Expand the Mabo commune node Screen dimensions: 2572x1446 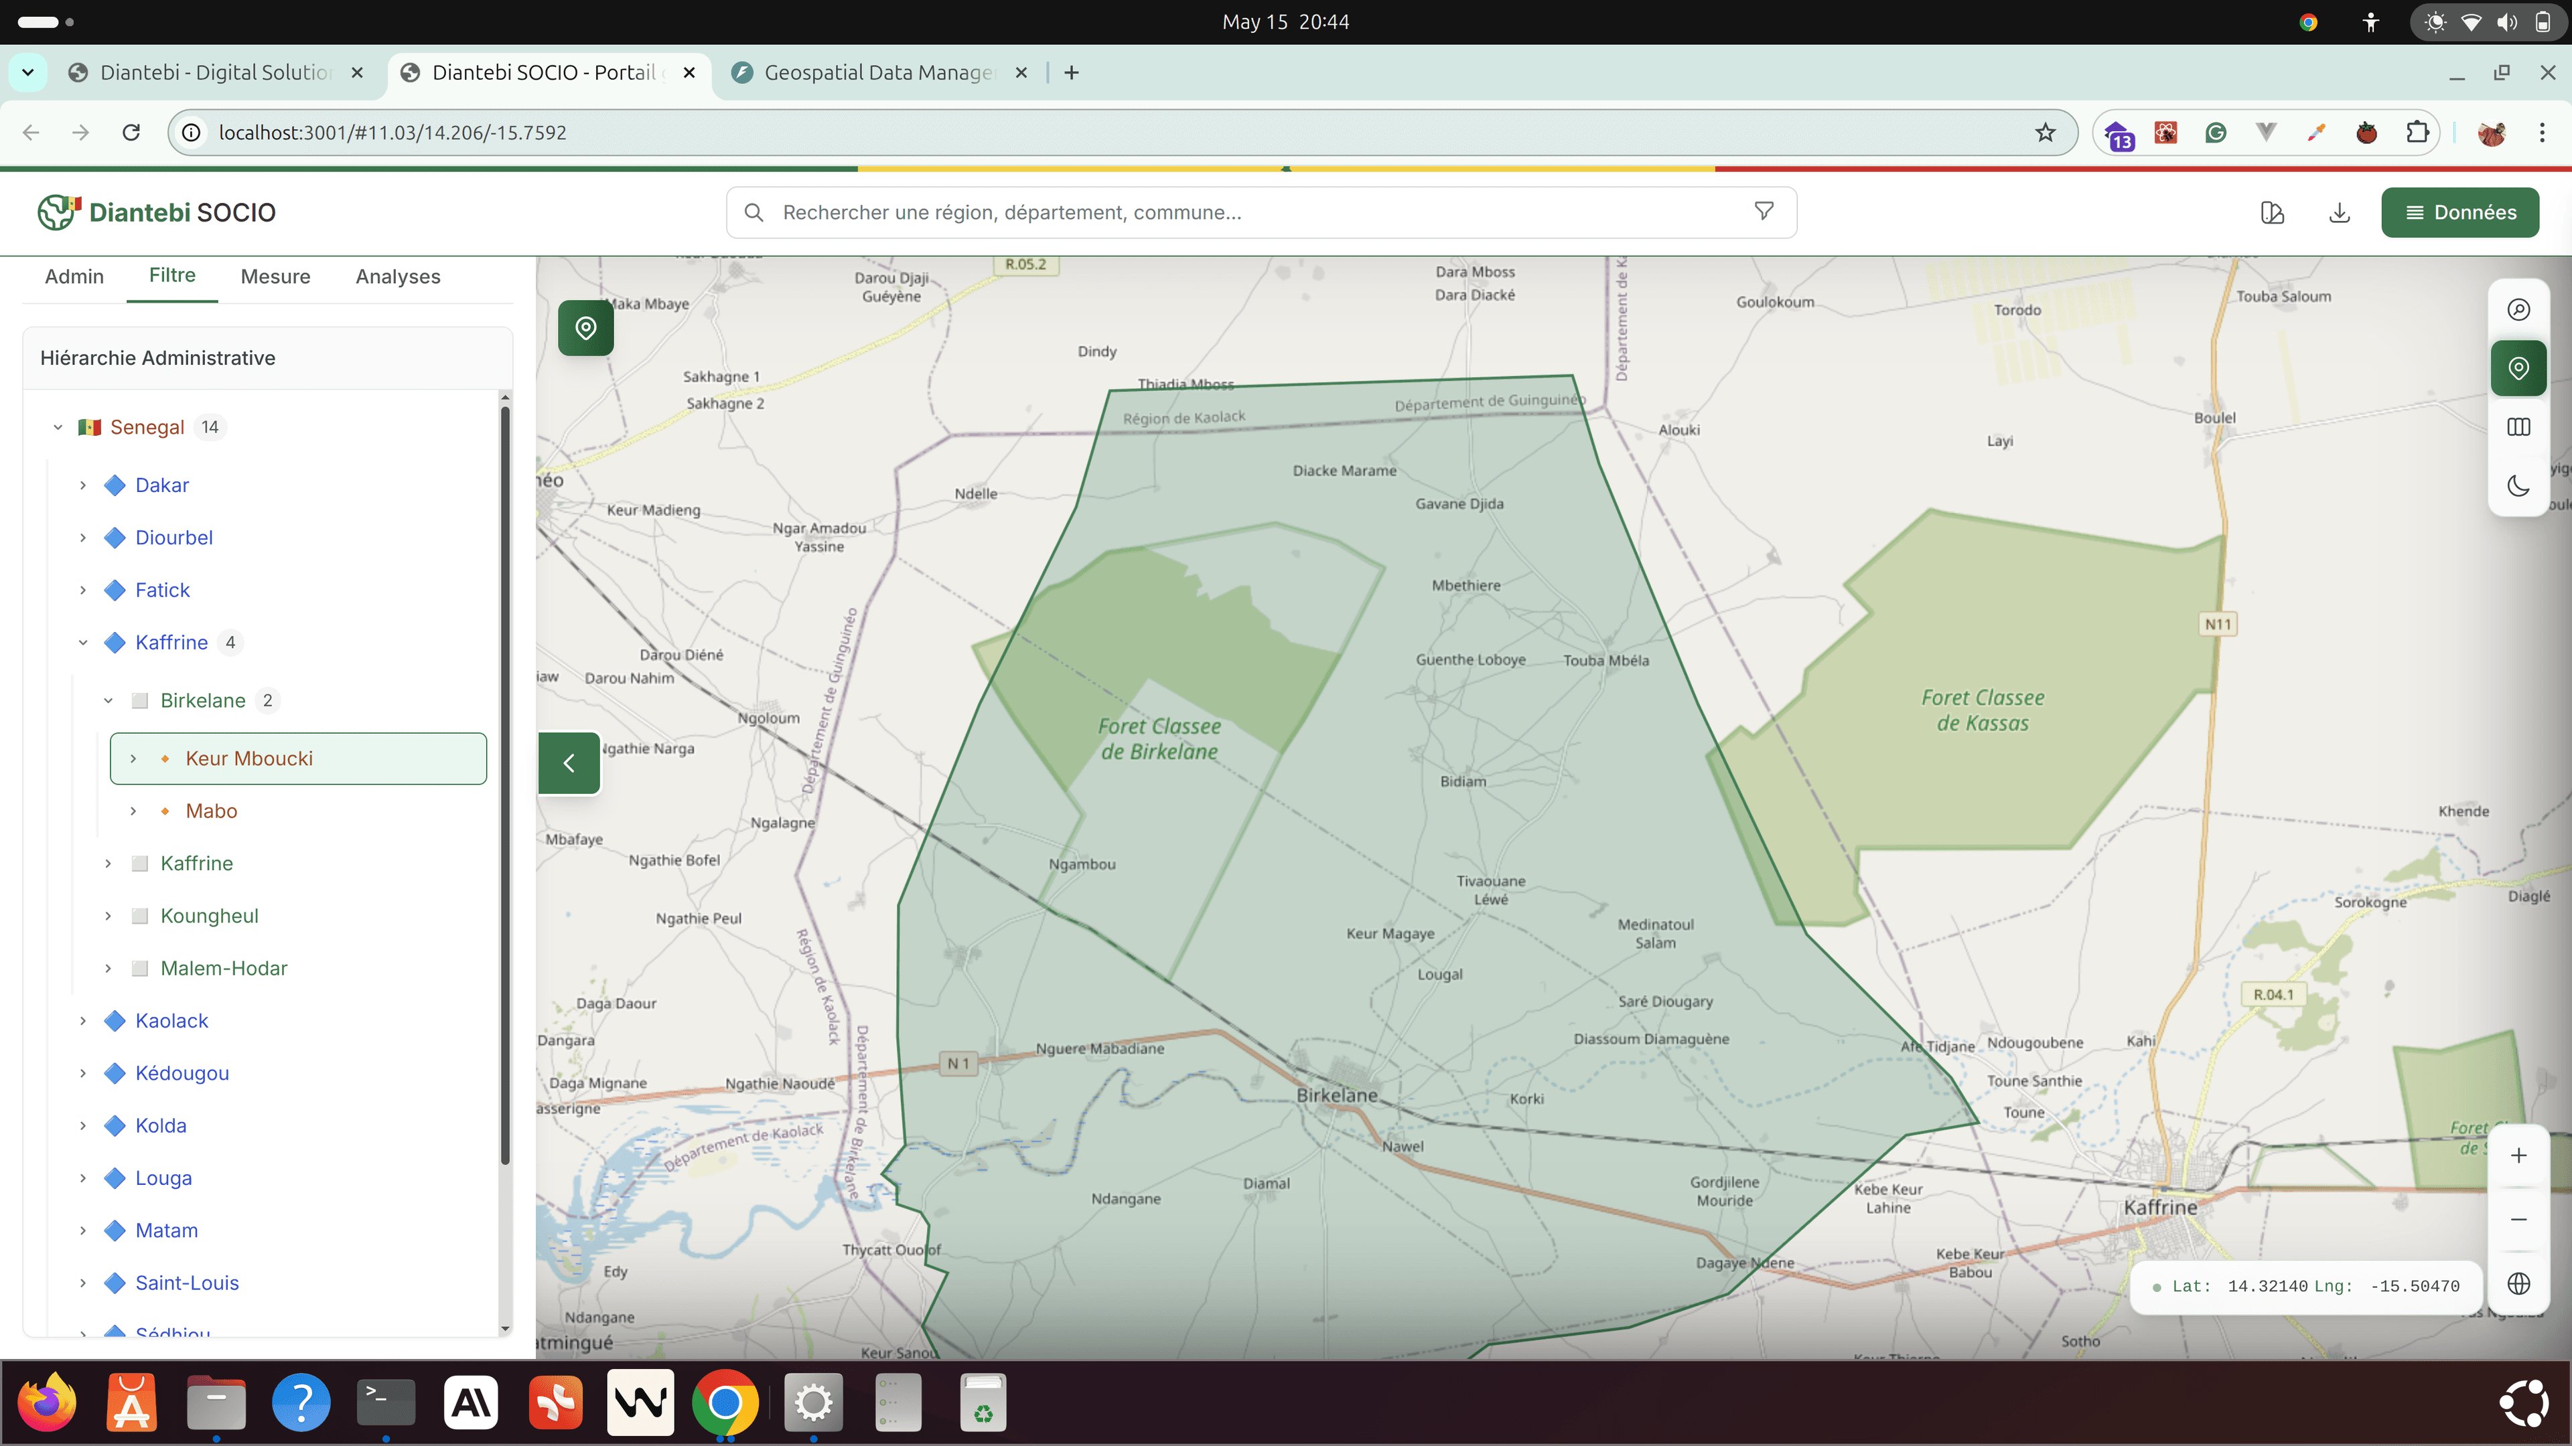coord(133,811)
